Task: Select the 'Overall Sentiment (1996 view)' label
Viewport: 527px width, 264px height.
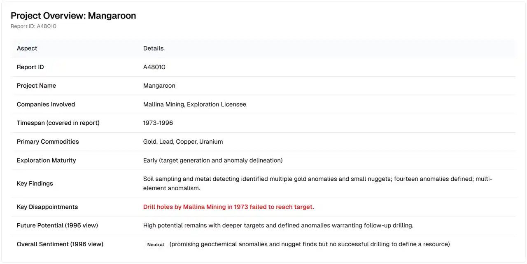Action: click(x=60, y=244)
